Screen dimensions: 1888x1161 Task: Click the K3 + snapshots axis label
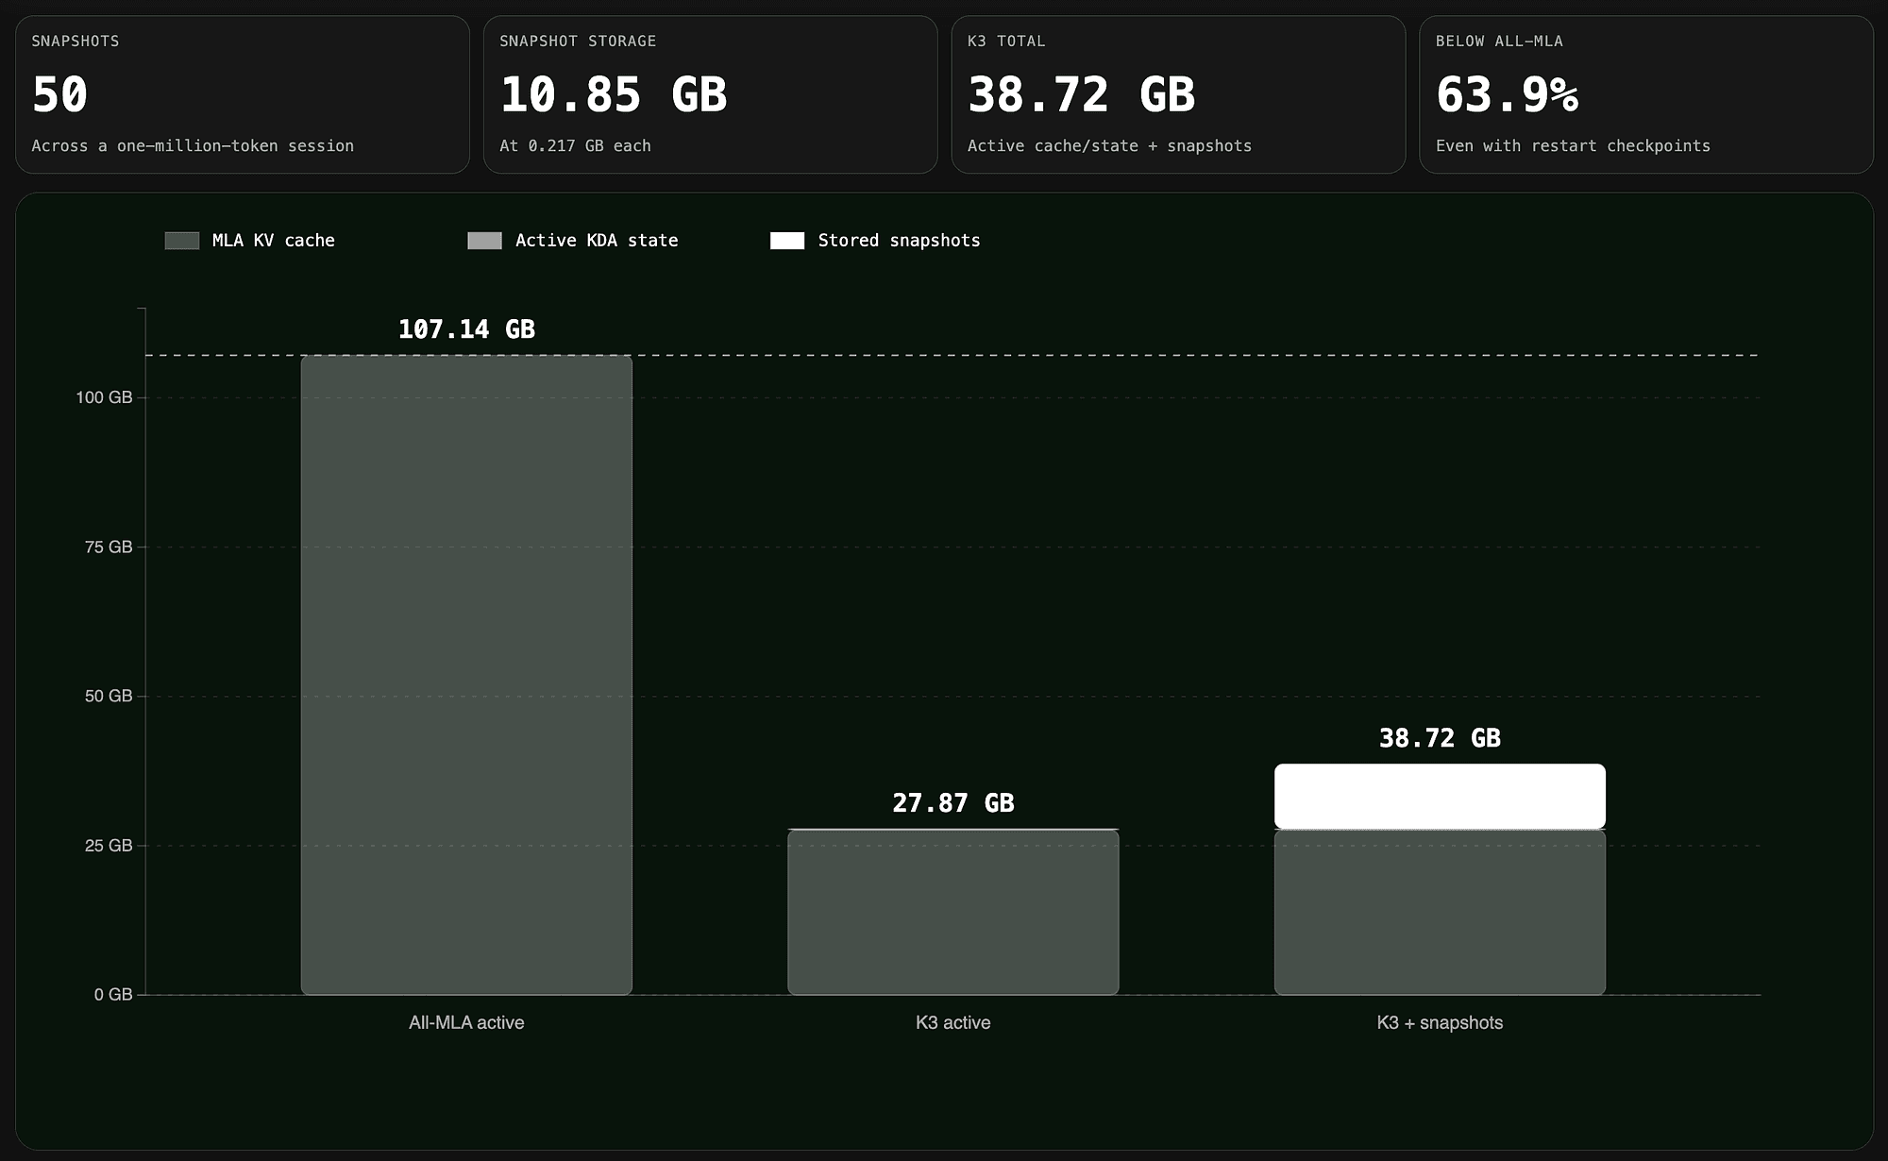tap(1440, 1022)
